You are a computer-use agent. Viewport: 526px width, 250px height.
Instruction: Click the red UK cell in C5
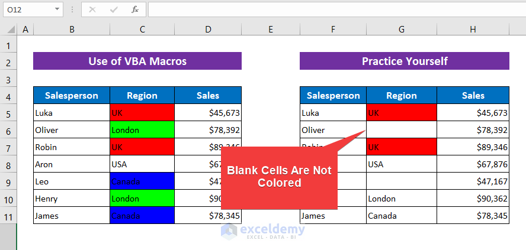(142, 112)
